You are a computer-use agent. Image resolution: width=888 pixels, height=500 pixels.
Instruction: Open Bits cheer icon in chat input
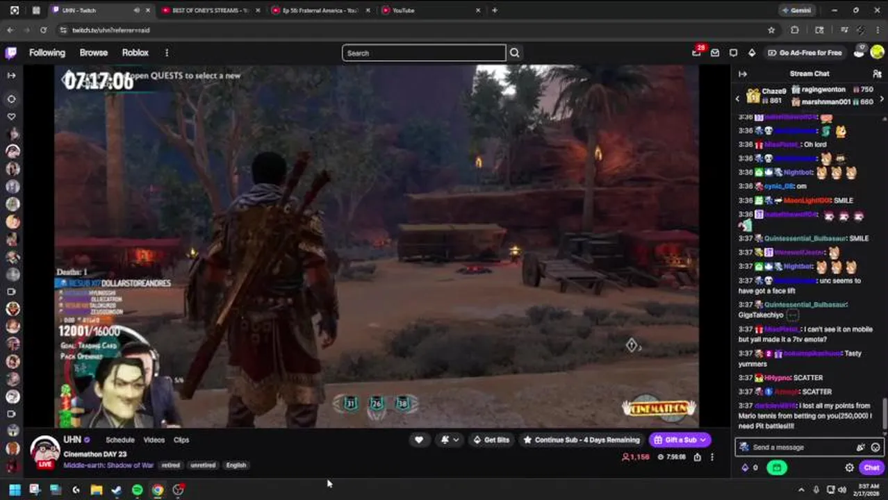pyautogui.click(x=861, y=447)
